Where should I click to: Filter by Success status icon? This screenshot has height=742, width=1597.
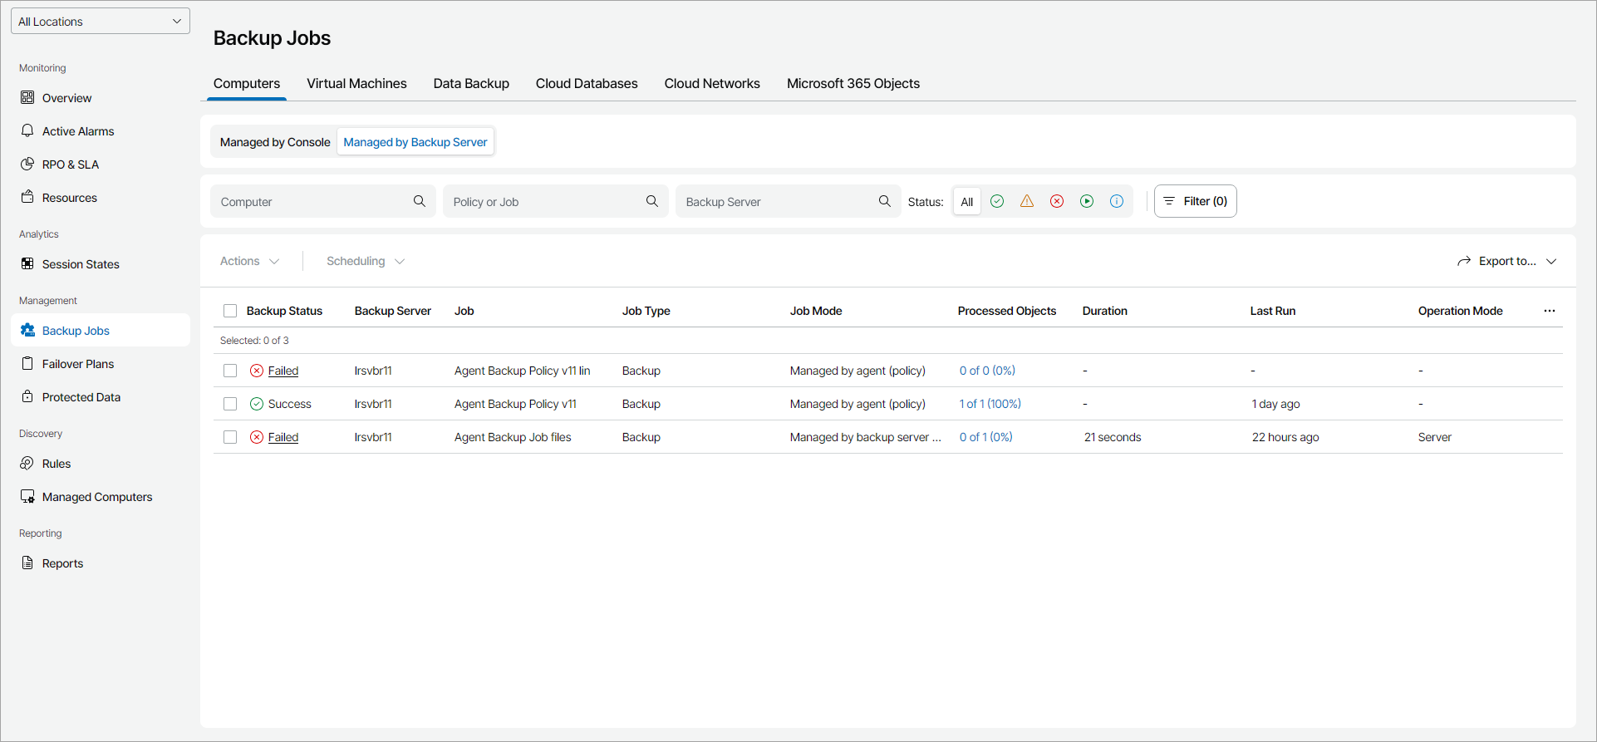(997, 201)
